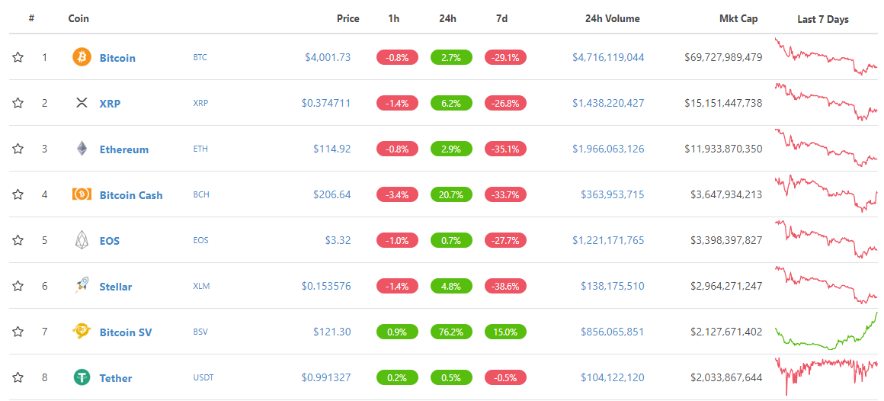
Task: Click Bitcoin market cap $69,727,989,479
Action: click(x=723, y=57)
